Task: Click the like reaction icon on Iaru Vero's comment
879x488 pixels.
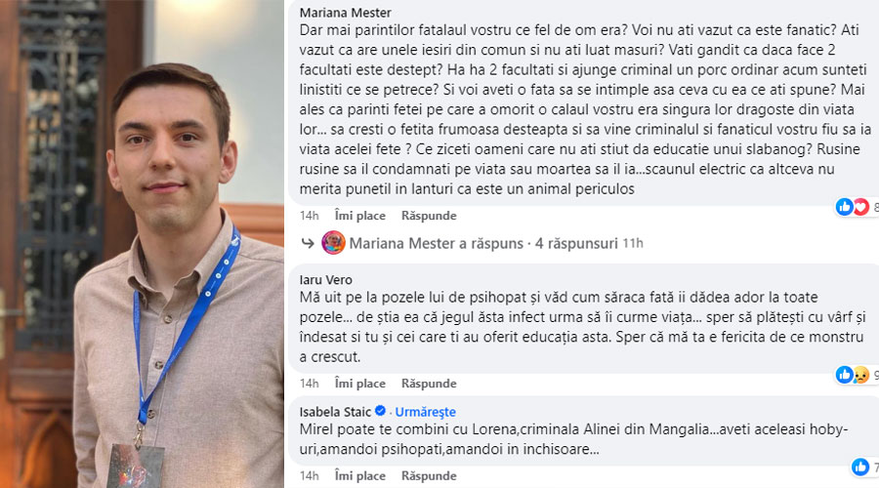Action: [844, 374]
